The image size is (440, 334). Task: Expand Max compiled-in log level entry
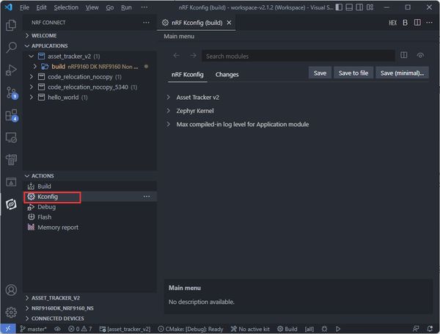[168, 124]
